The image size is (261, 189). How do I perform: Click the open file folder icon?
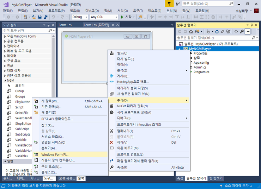coord(34,17)
